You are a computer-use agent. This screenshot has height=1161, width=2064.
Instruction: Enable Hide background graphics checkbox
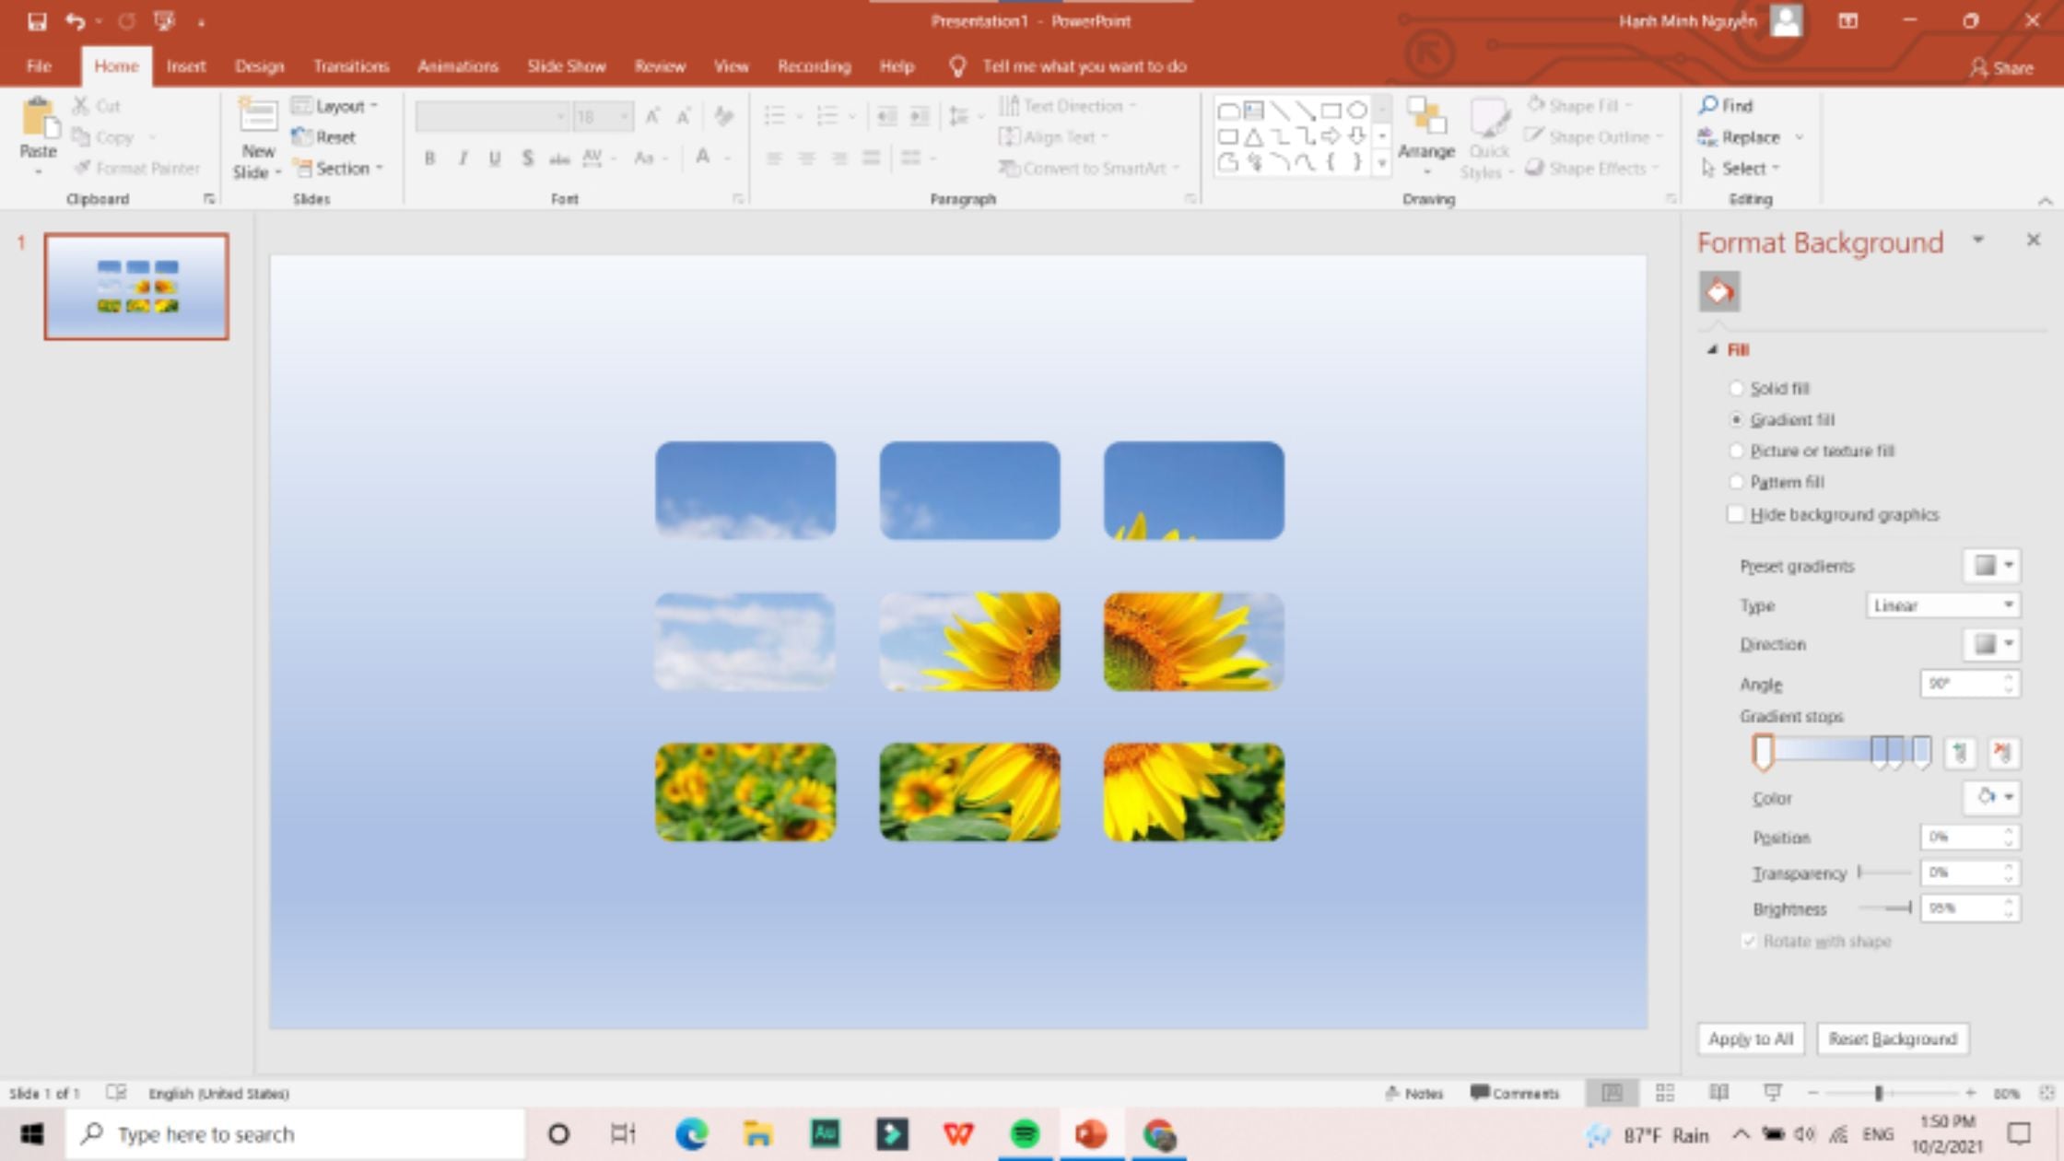(1736, 514)
